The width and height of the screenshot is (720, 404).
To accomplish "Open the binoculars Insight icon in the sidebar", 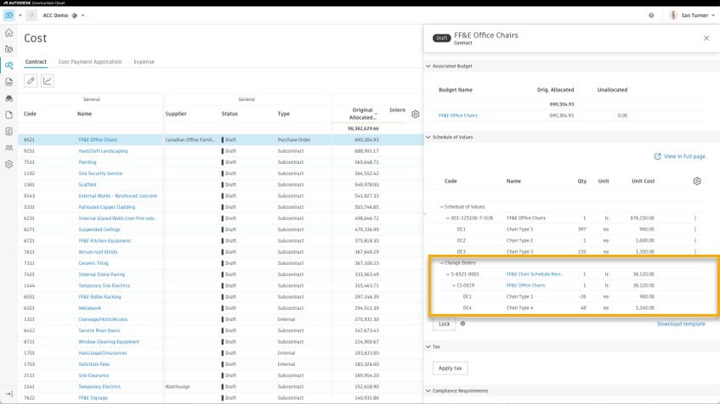I will coord(9,98).
